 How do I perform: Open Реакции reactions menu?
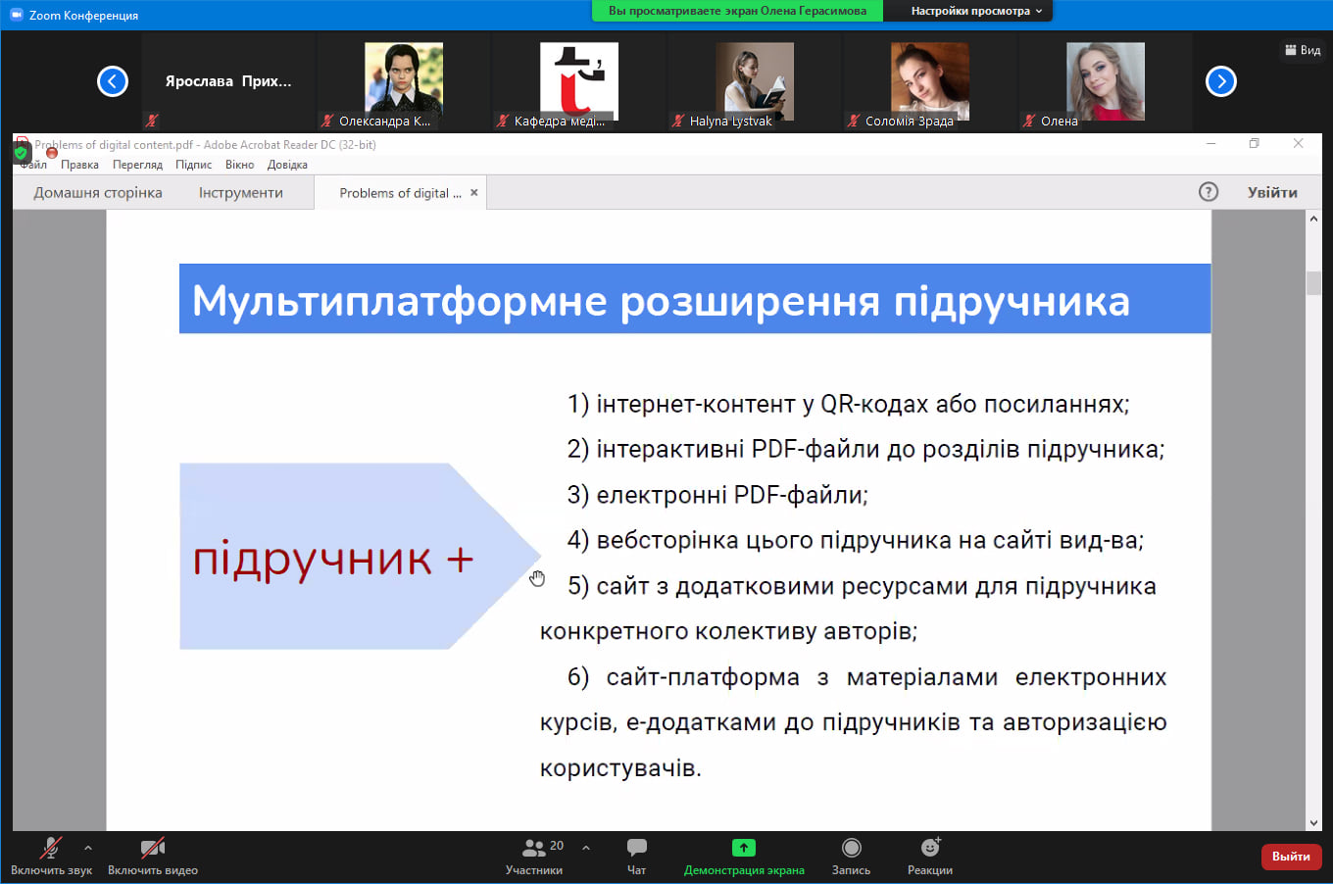[930, 856]
